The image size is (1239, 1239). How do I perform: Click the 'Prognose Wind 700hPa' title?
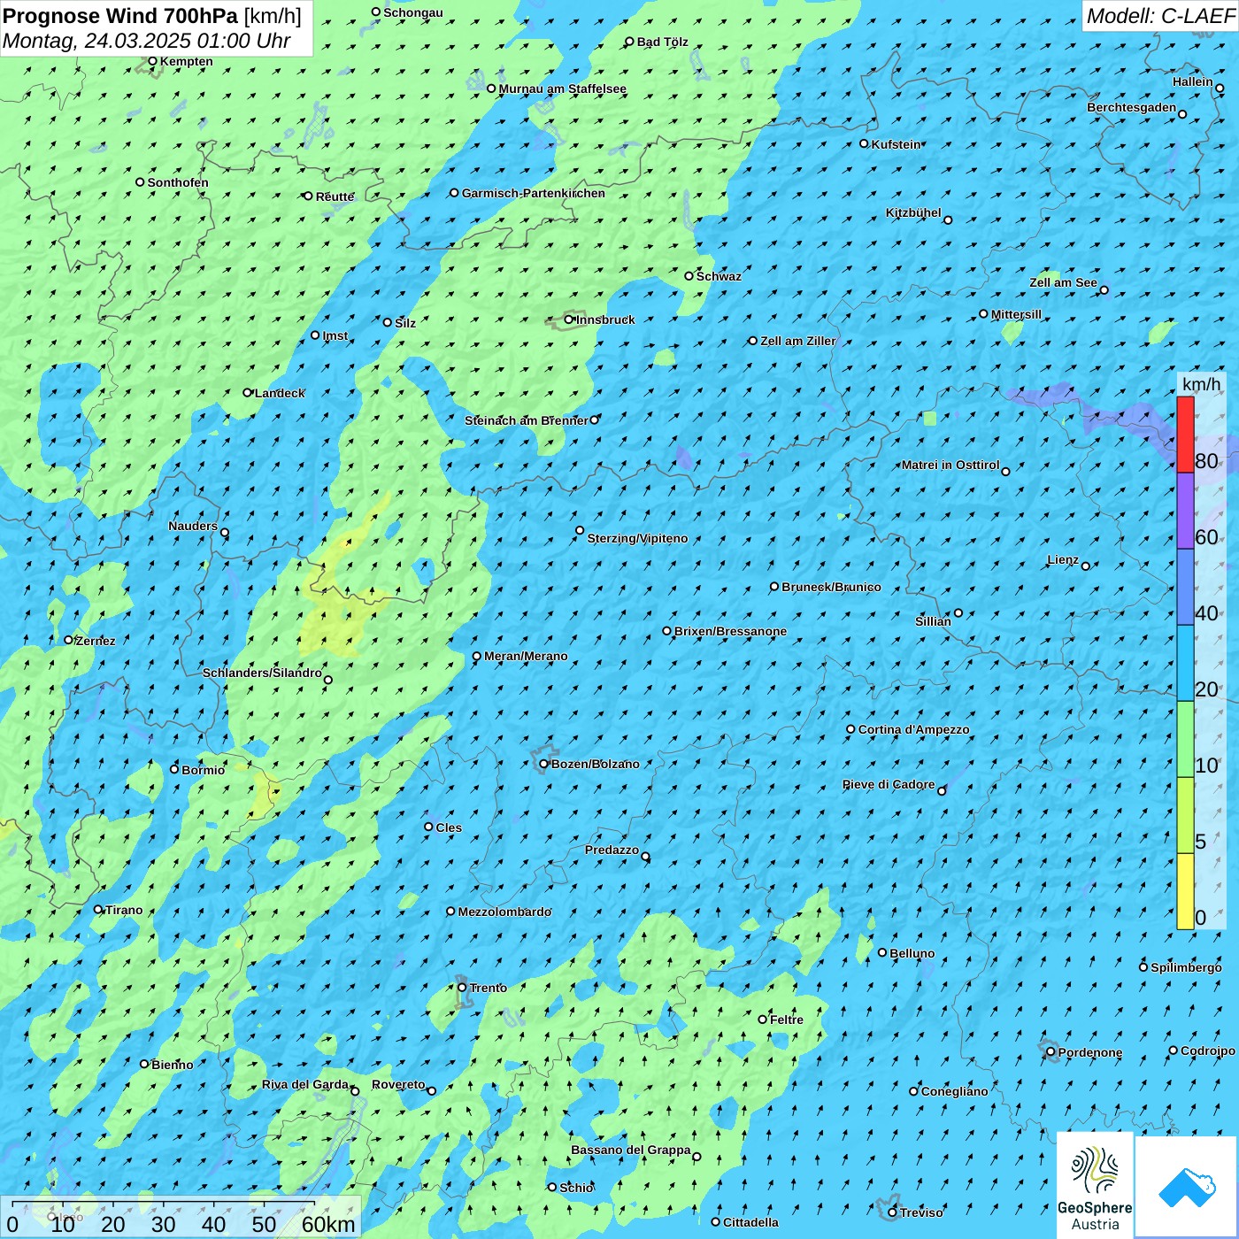tap(120, 16)
